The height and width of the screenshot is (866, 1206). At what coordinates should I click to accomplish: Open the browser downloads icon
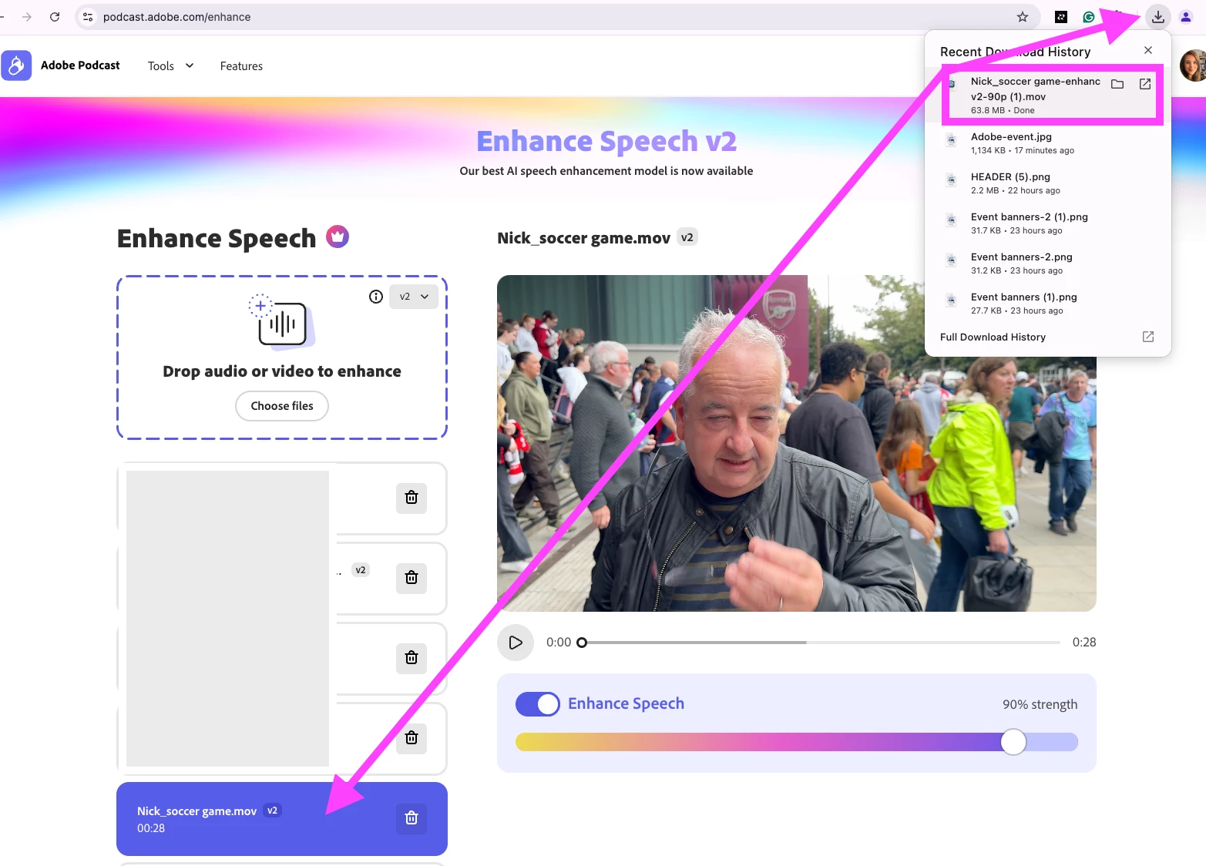pos(1157,17)
